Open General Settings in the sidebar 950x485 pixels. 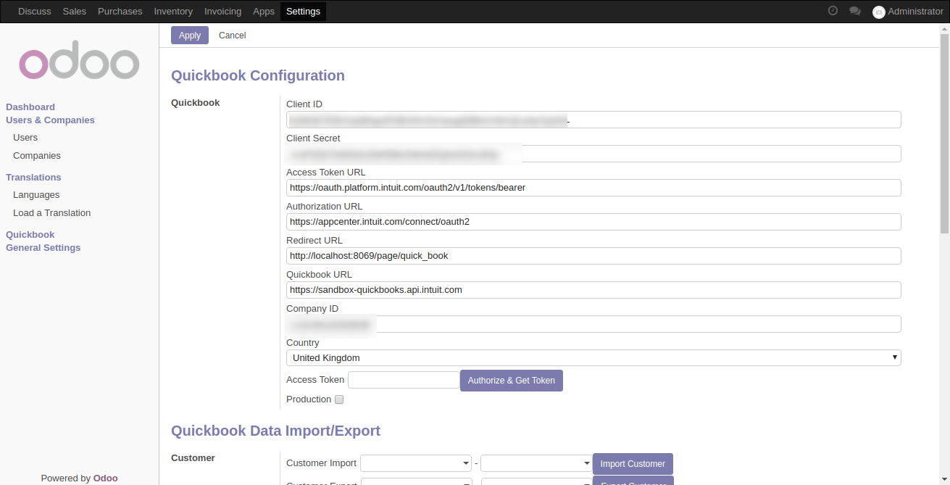(43, 247)
